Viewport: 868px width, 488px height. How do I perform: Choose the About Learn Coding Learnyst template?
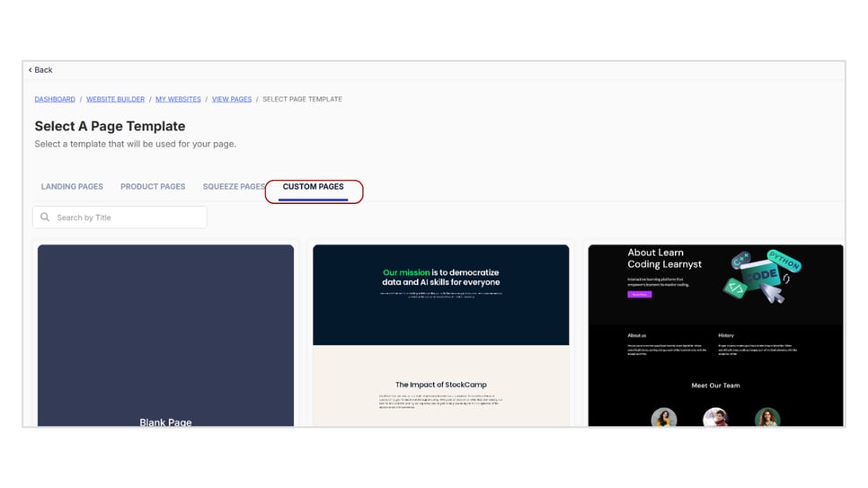click(x=716, y=336)
